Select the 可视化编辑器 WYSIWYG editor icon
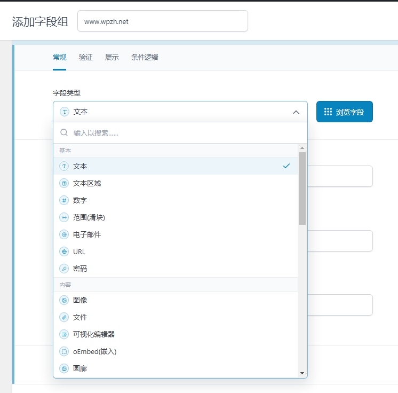398x393 pixels. 64,334
